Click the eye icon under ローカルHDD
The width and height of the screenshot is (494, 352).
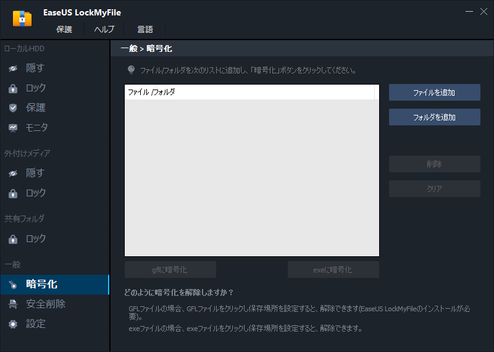click(x=13, y=69)
